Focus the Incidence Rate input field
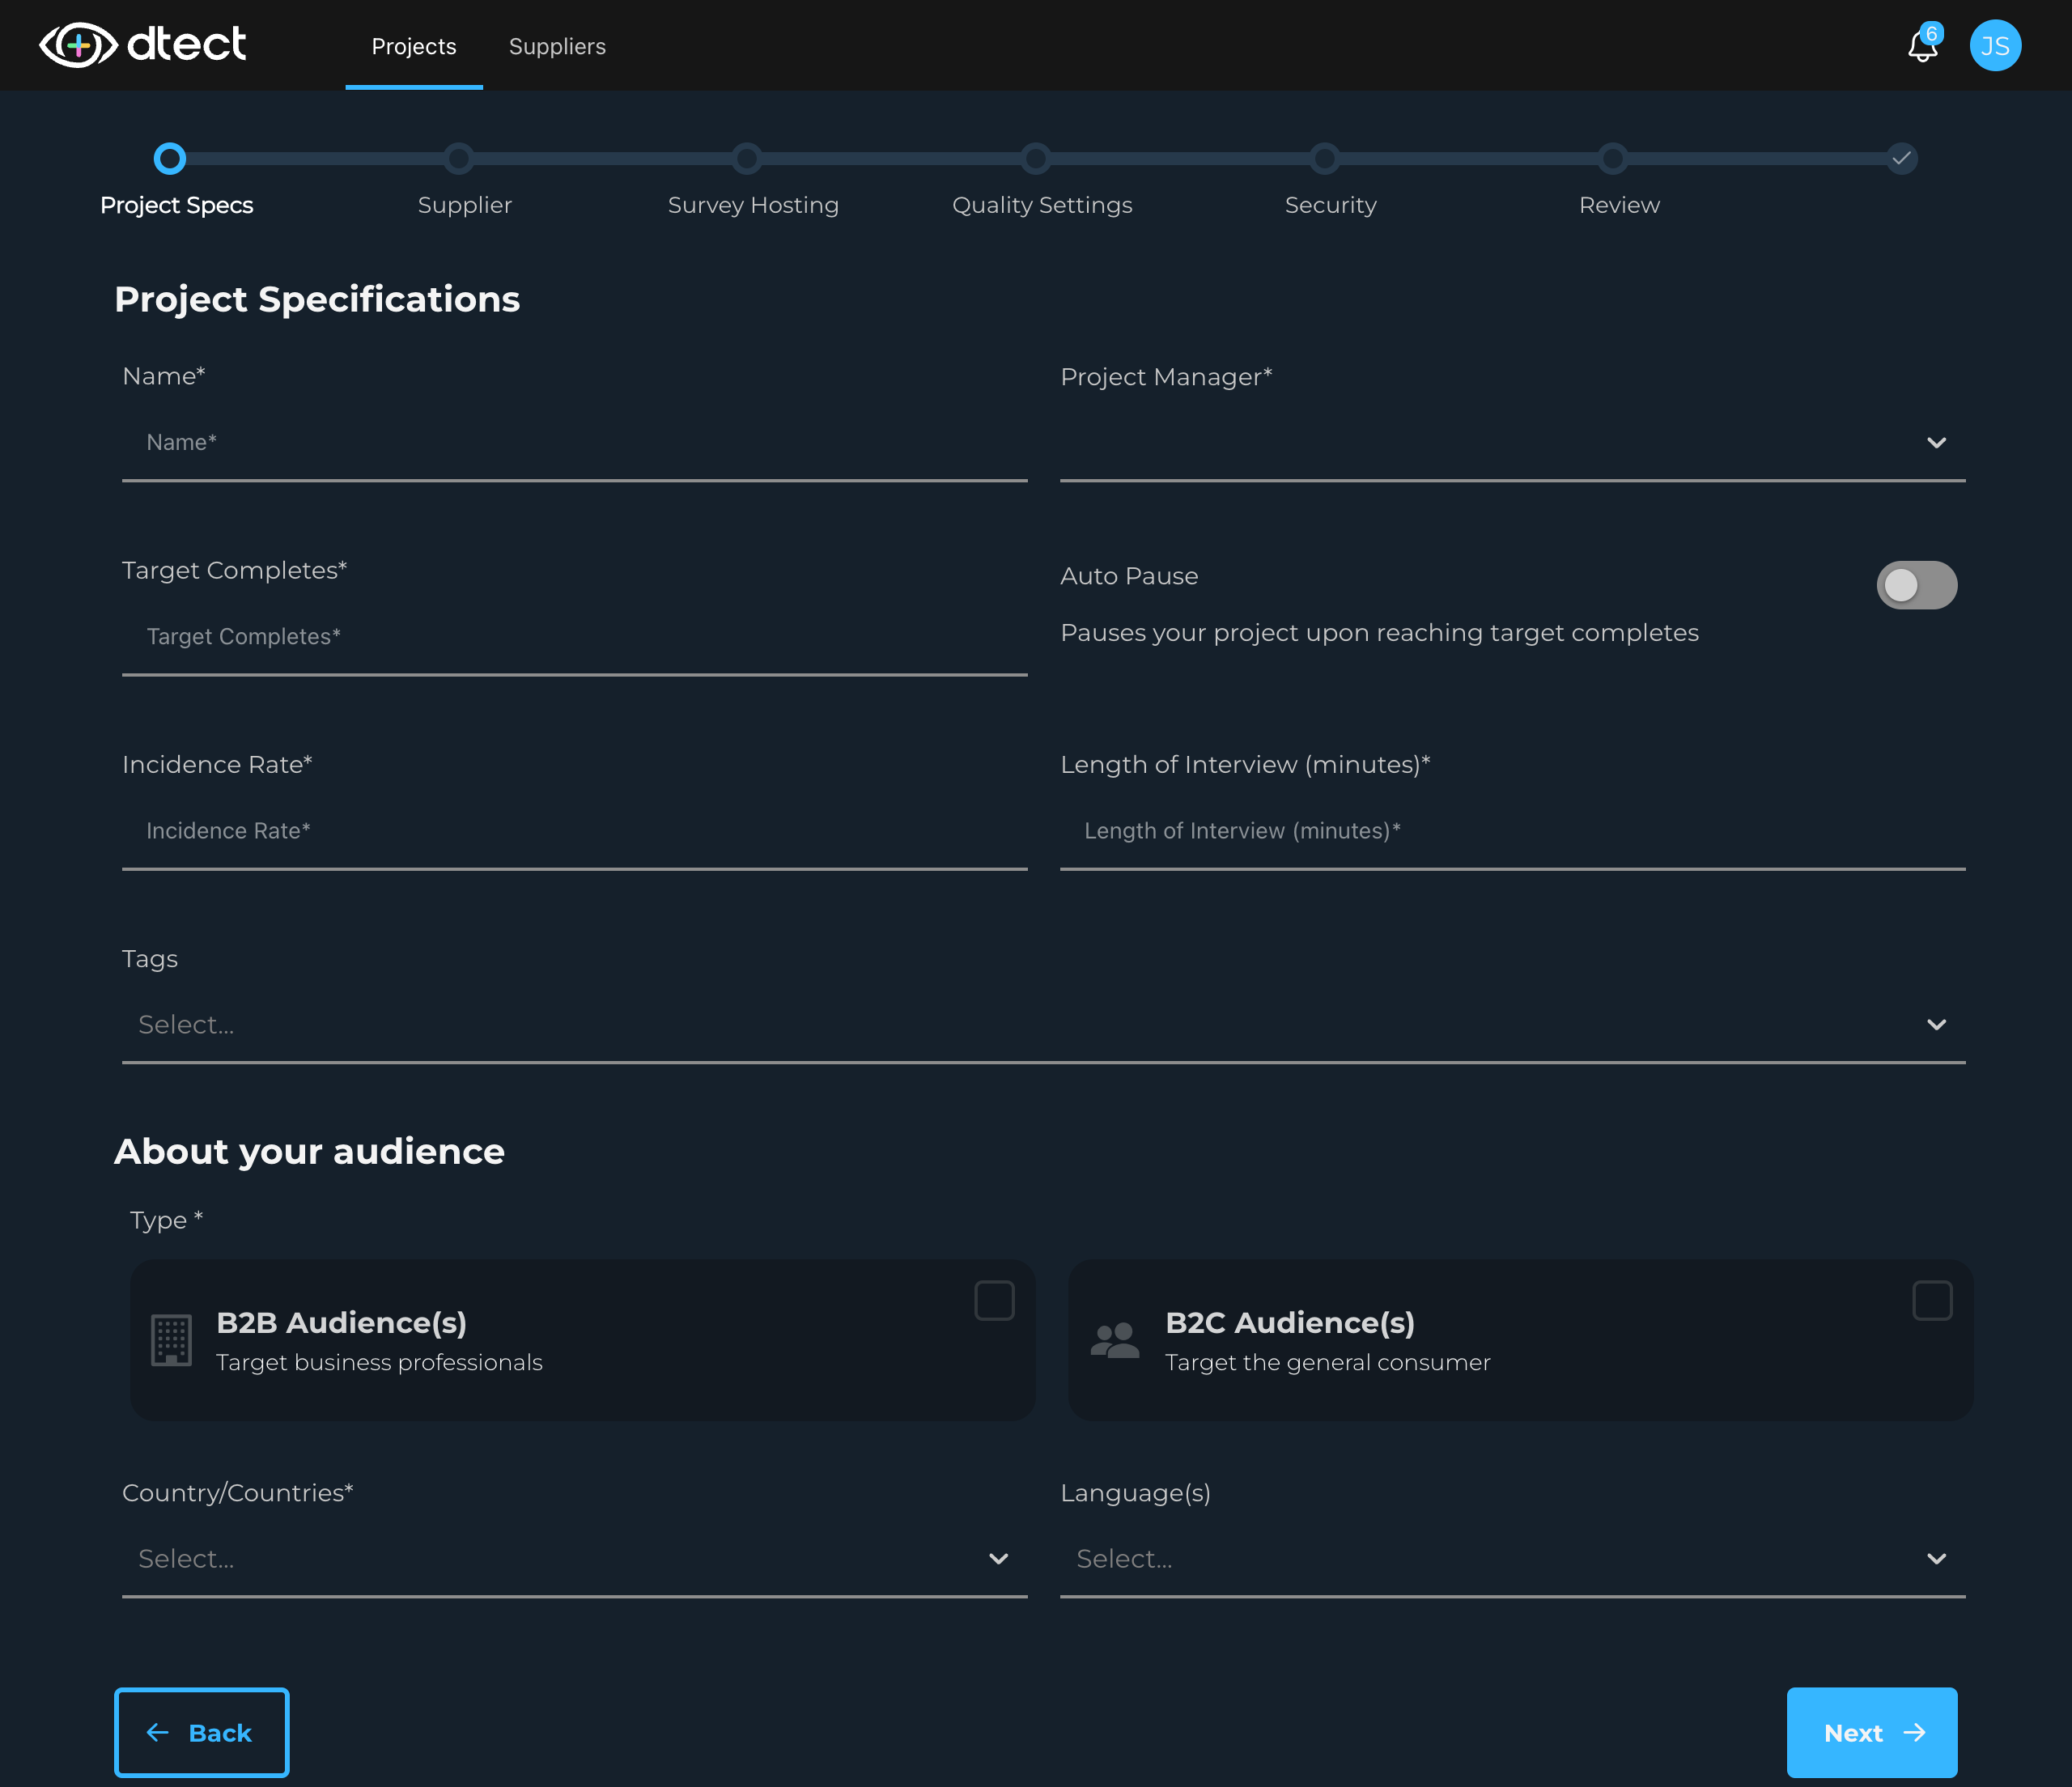2072x1787 pixels. (x=574, y=831)
